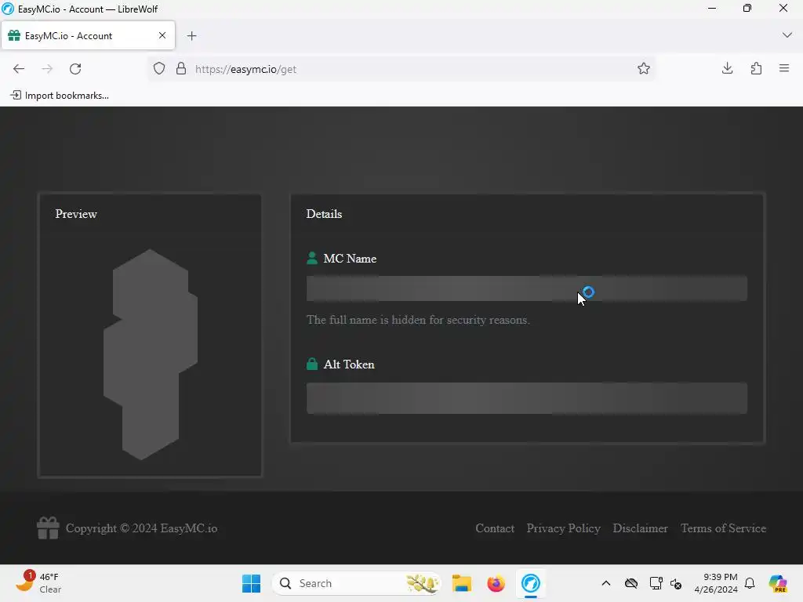Click the EasyMC gift logo in footer
Screen dimensions: 803x602
(48, 528)
